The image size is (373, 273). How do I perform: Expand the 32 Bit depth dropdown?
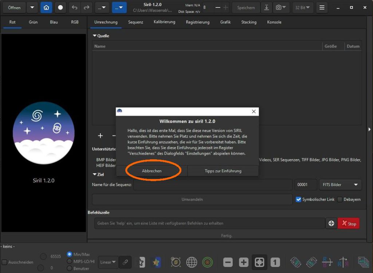click(x=303, y=7)
